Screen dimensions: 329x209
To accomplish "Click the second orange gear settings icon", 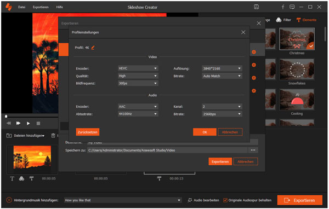I will pos(254,65).
